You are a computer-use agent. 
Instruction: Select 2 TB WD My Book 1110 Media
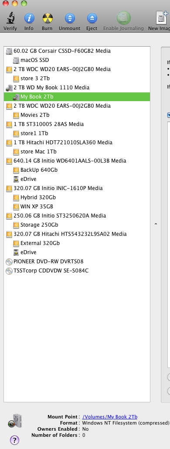[51, 88]
